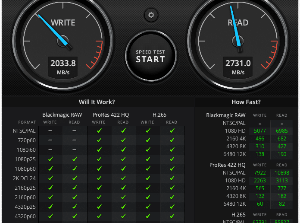
Task: Select Blackmagic RAW 1080 HD read value 6985
Action: click(282, 131)
